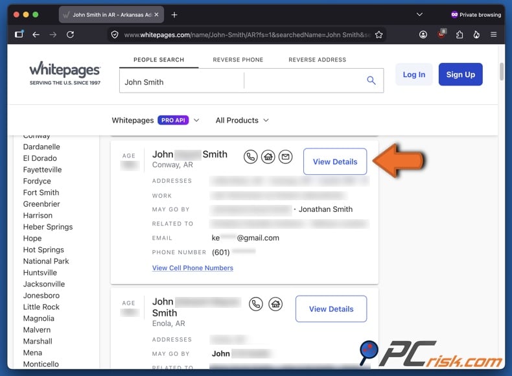Select Huntsville in the city list
The image size is (512, 376).
click(40, 272)
